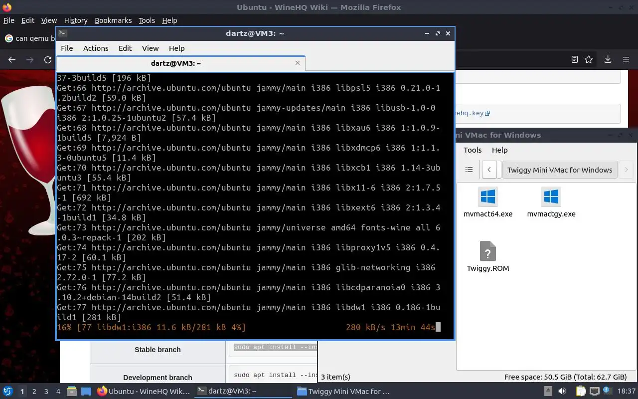Viewport: 638px width, 399px height.
Task: Expand hidden tray icons arrow
Action: pyautogui.click(x=548, y=391)
